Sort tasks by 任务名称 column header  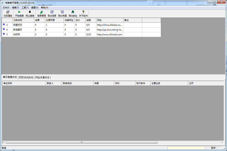click(x=23, y=20)
